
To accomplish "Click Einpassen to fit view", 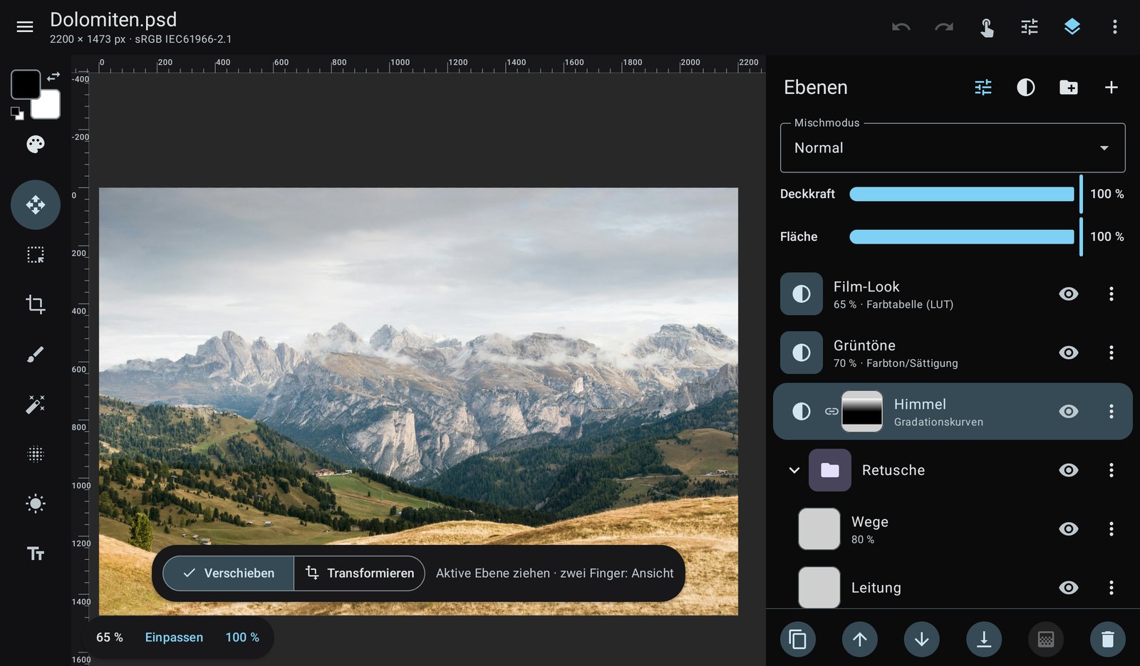I will click(174, 638).
